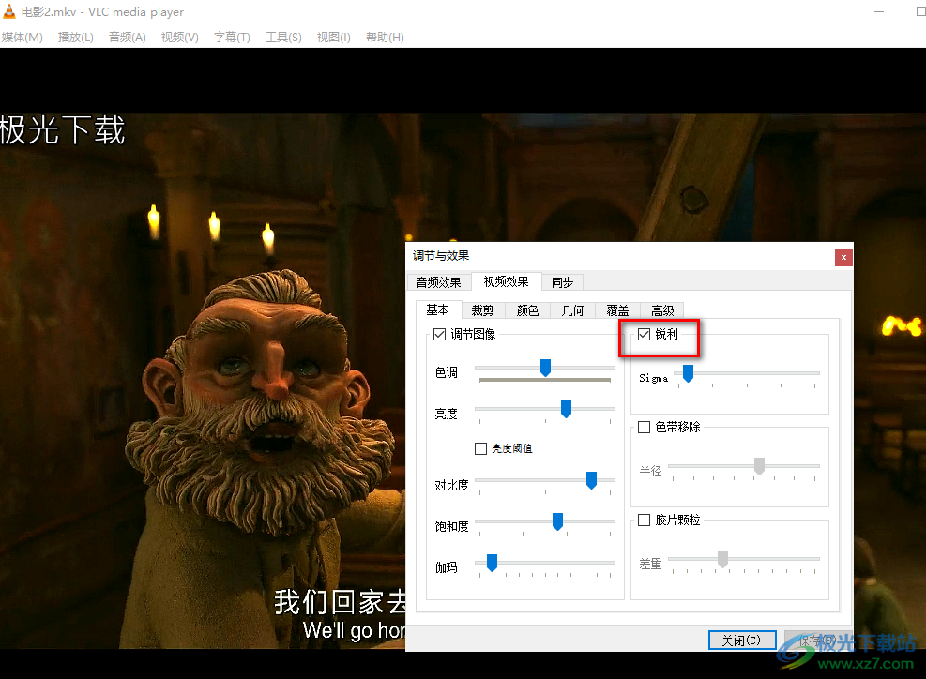
Task: Open the 播放(L) menu
Action: [76, 38]
